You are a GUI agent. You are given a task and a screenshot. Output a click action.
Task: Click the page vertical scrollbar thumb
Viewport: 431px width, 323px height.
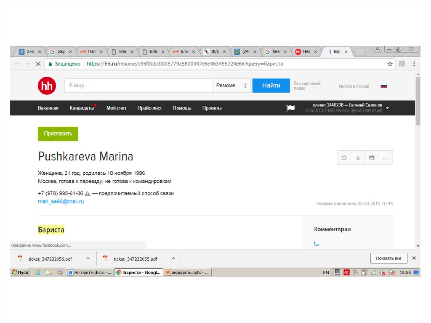coord(418,101)
